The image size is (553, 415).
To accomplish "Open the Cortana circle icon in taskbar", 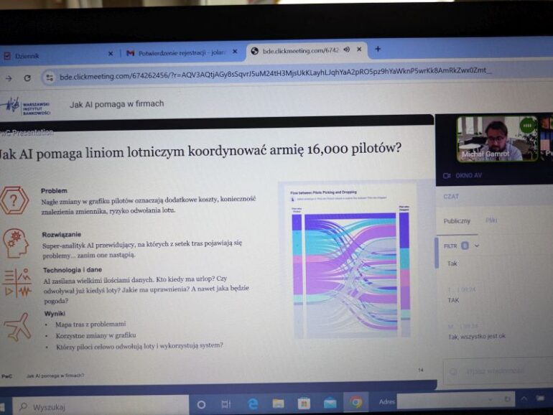I will point(201,404).
